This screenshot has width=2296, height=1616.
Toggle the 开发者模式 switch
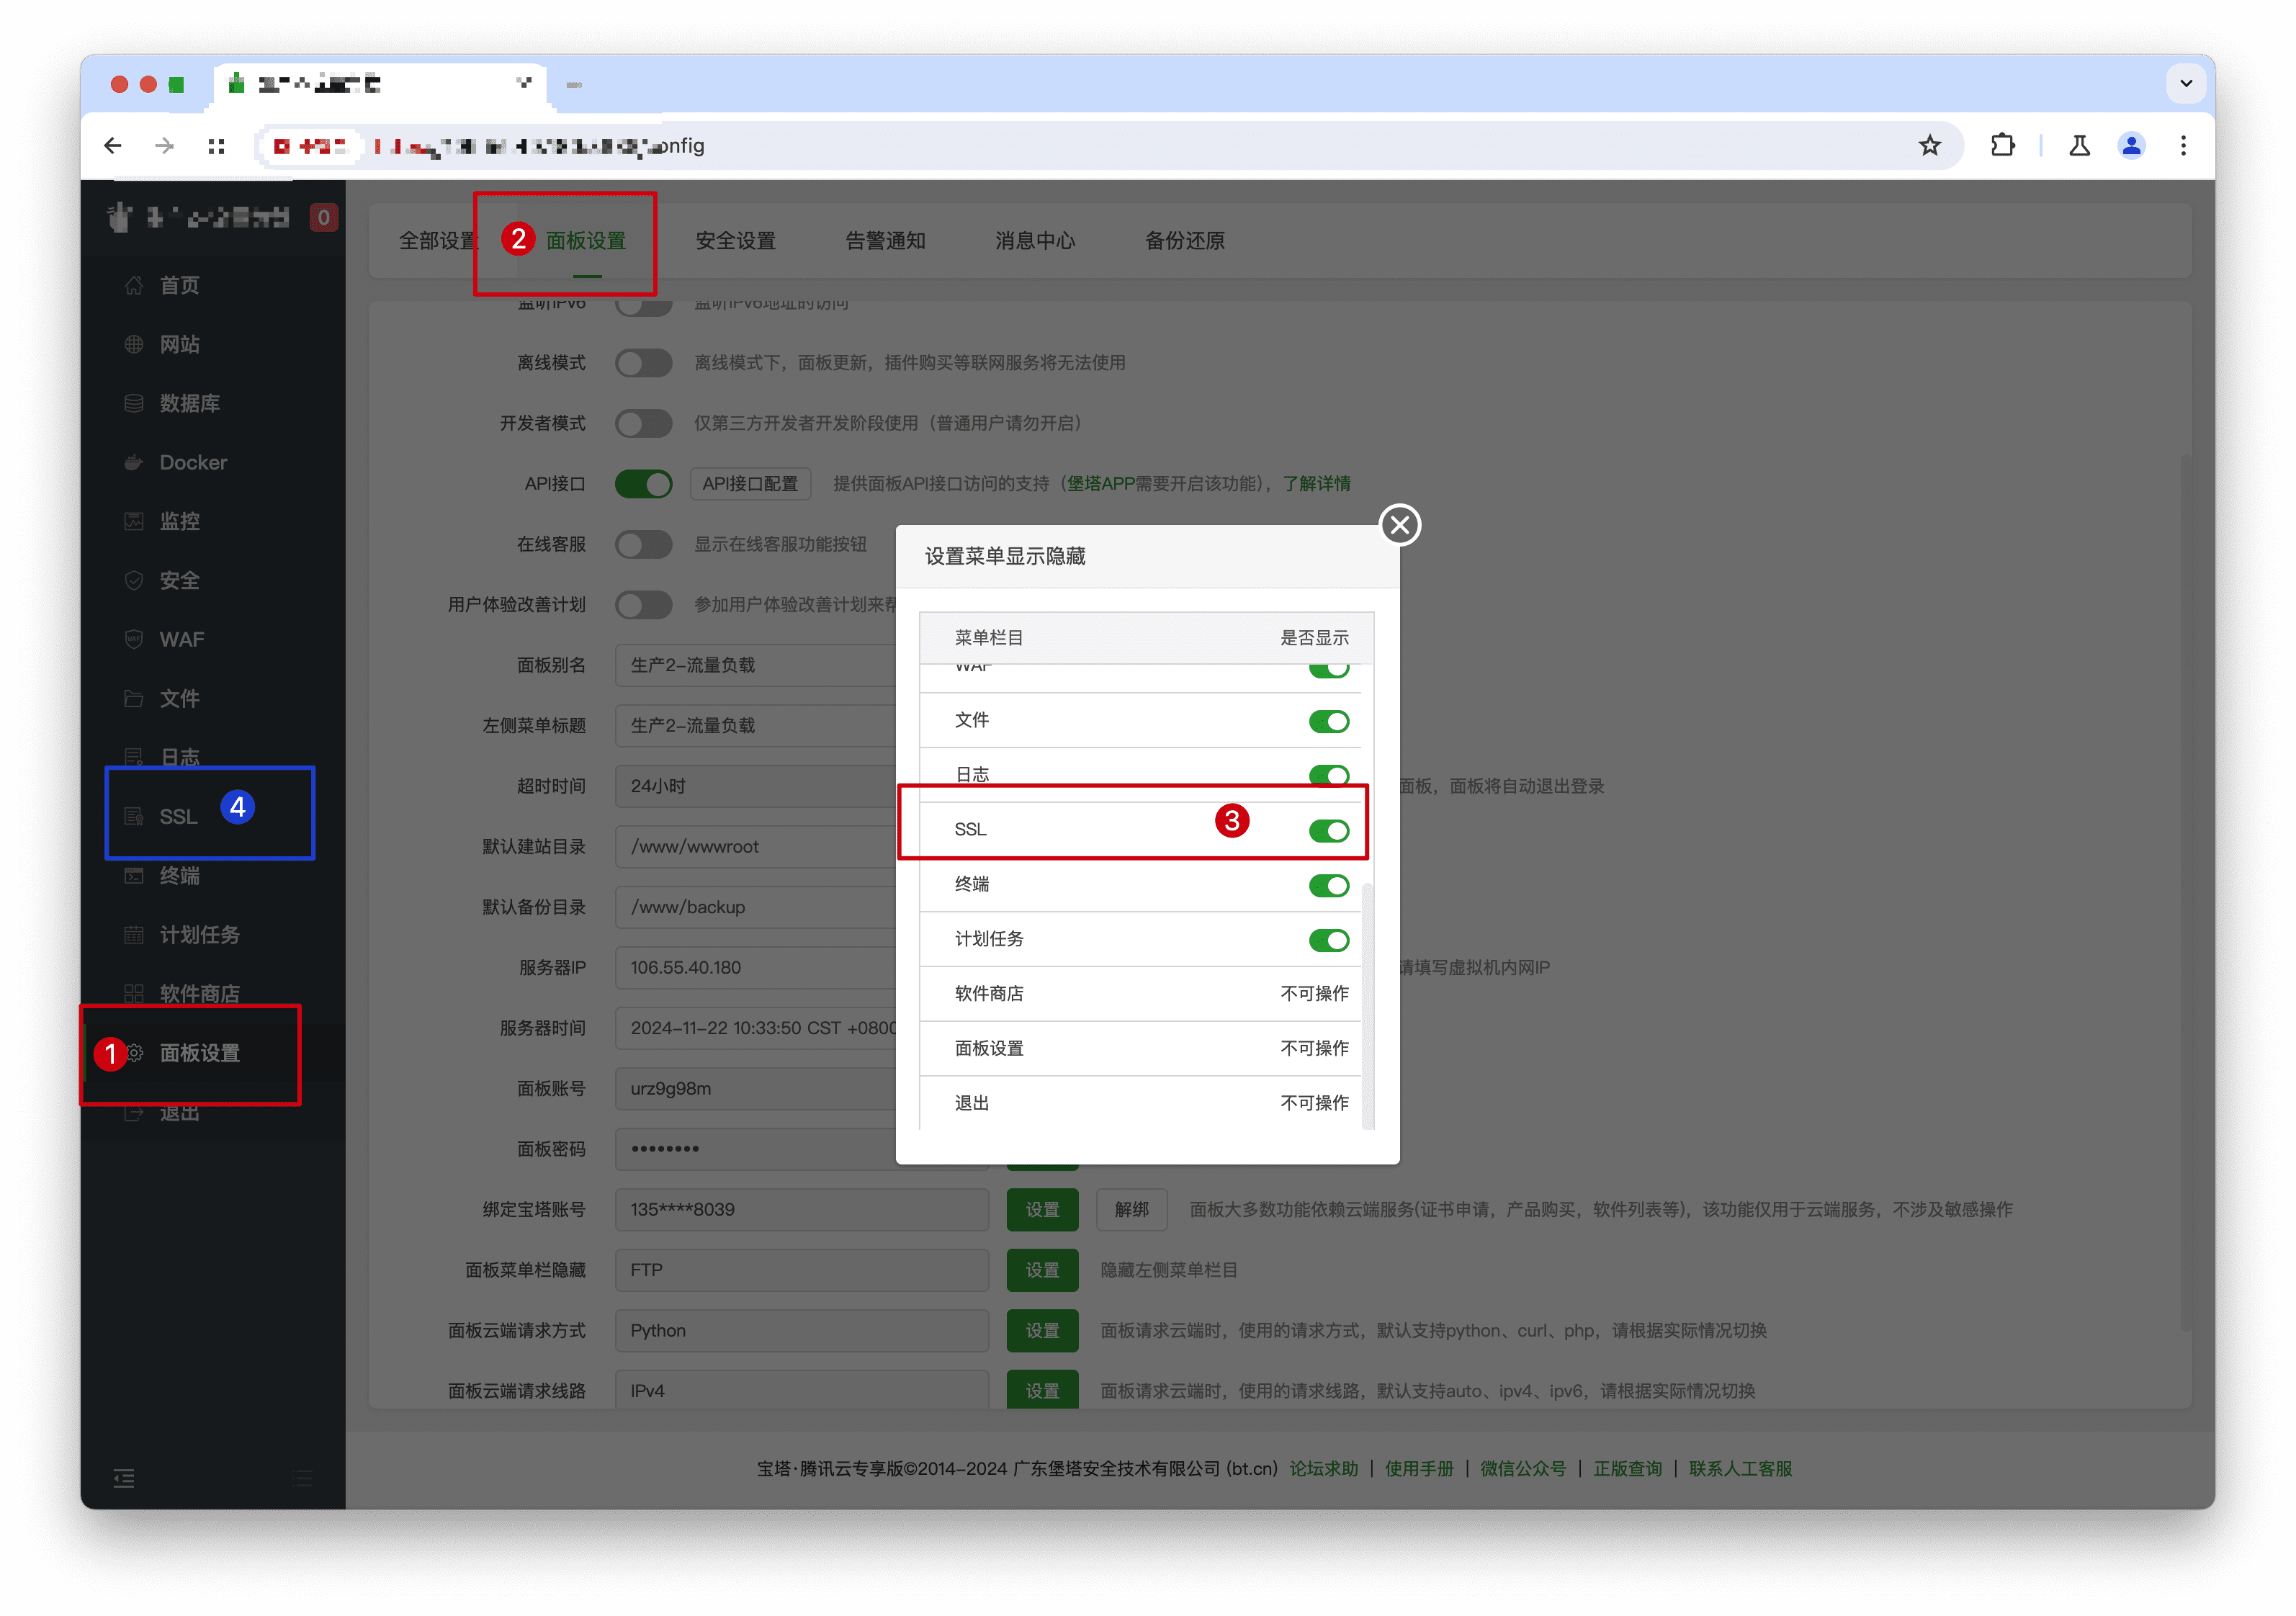pos(643,424)
